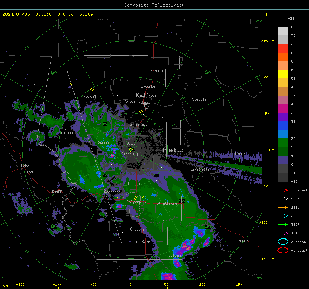Select the orange 111V arrow icon
The image size is (309, 289).
(x=283, y=207)
